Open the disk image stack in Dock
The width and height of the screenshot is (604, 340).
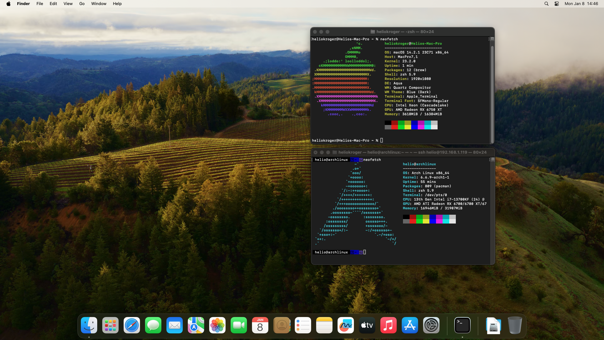click(x=493, y=325)
